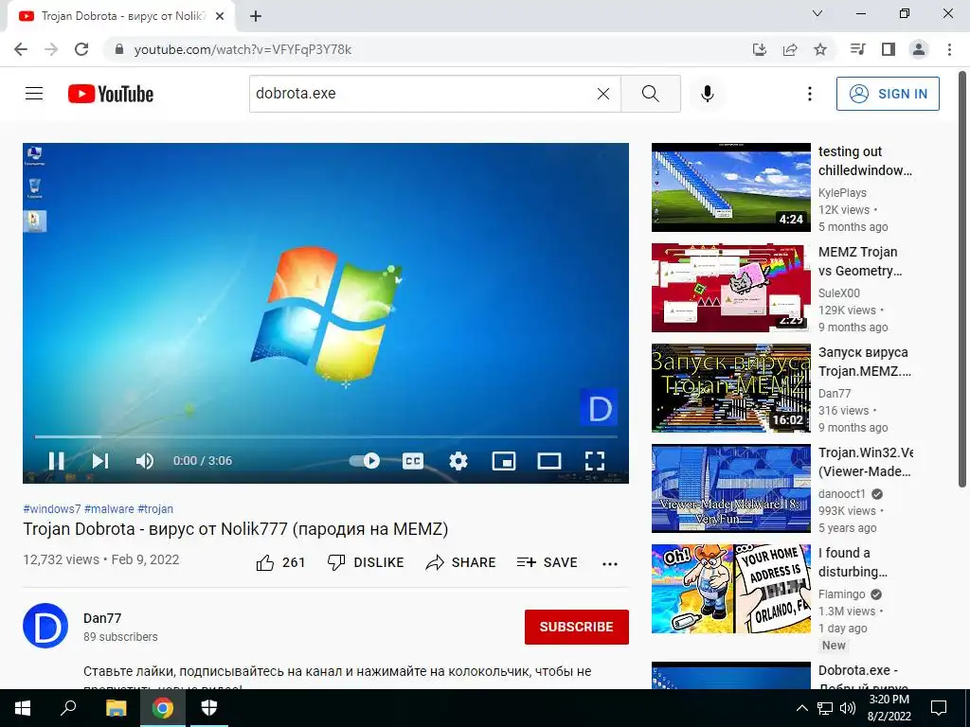The width and height of the screenshot is (970, 727).
Task: Skip to the next video
Action: coord(100,461)
